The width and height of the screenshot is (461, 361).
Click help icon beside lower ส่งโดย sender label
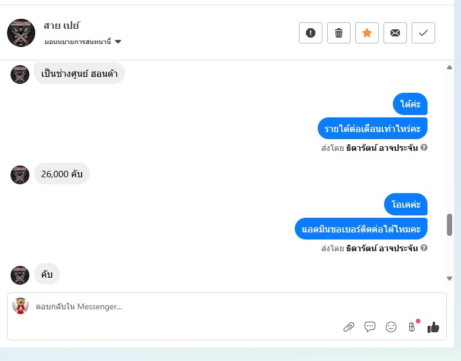pos(424,248)
